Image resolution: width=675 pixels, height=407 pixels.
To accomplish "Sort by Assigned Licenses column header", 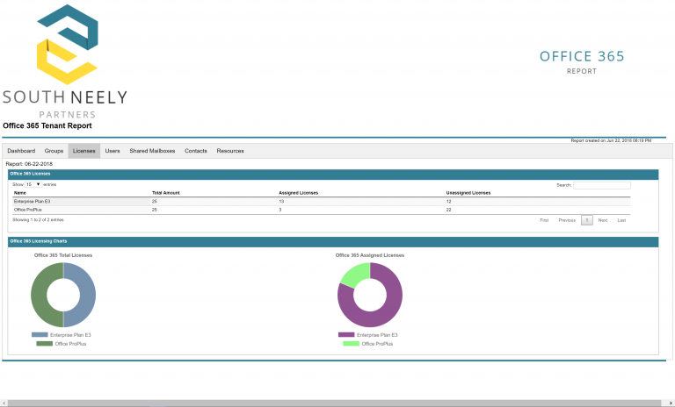I will point(298,193).
